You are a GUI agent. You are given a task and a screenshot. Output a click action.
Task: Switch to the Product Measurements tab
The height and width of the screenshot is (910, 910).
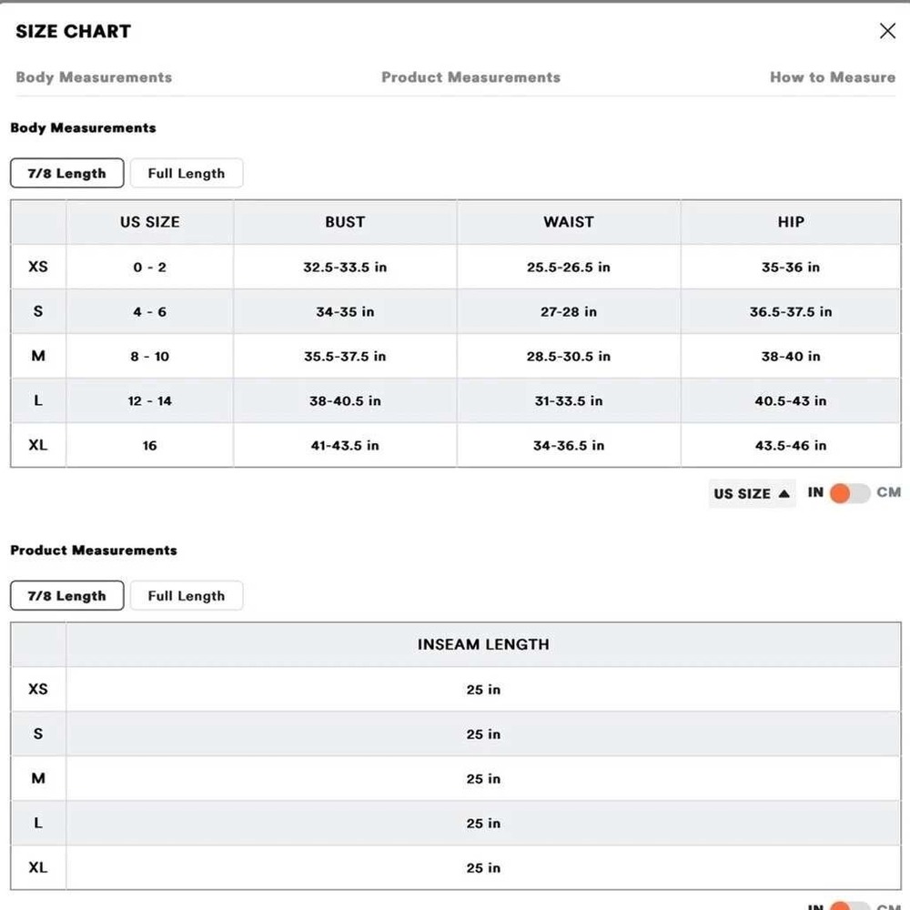(470, 77)
